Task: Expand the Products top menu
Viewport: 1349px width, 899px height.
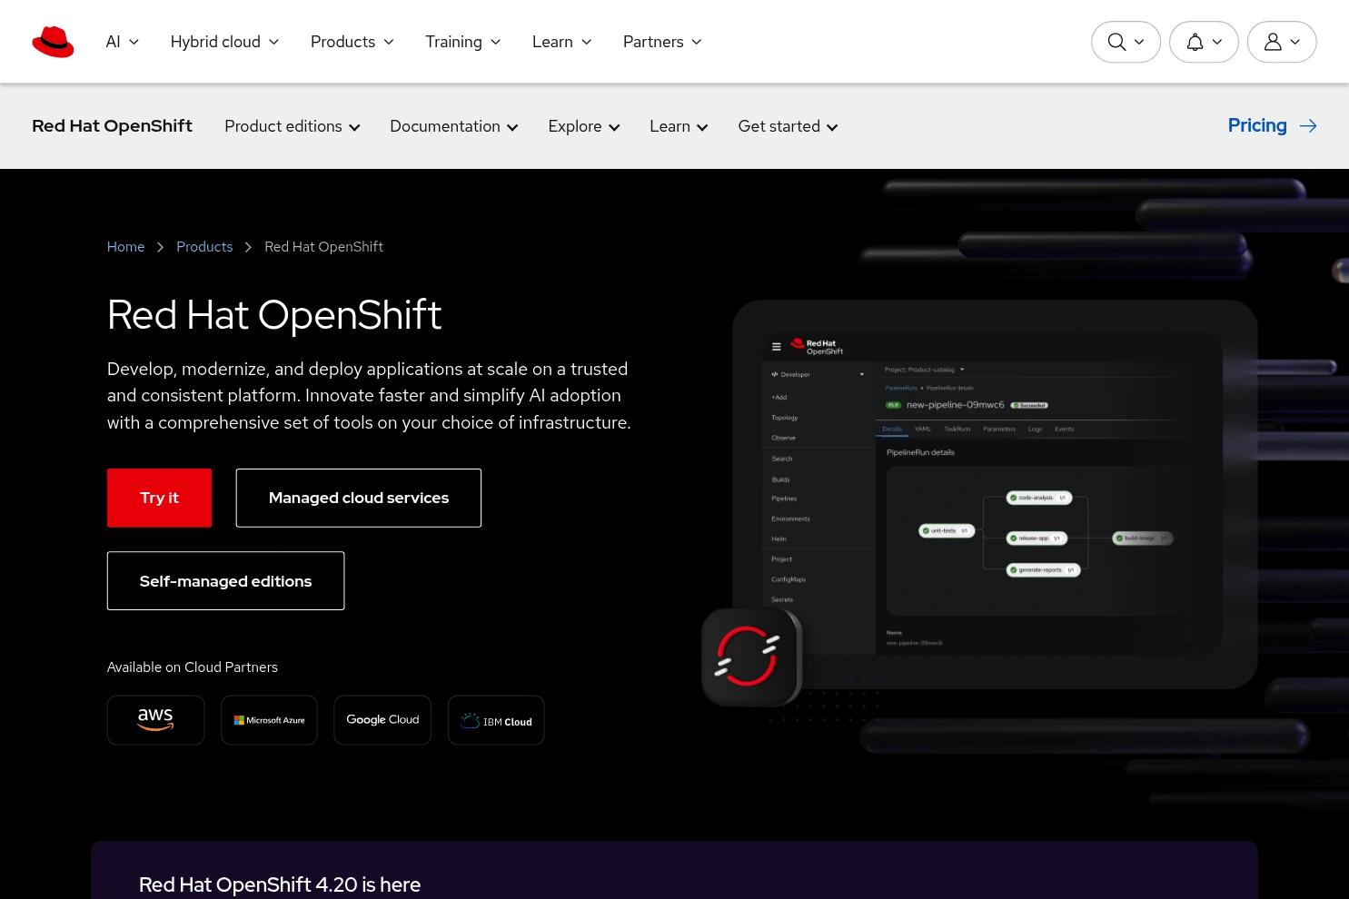Action: click(x=352, y=42)
